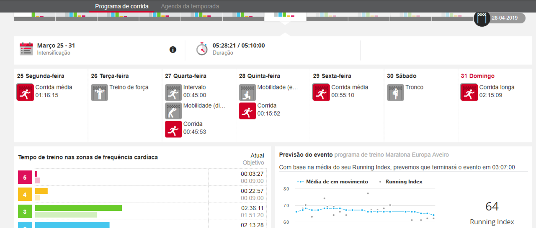Open Sunday's Corrida longa run icon
The image size is (536, 228).
(x=469, y=92)
